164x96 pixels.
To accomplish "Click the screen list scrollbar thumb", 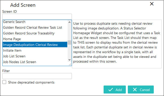I will tap(69, 43).
